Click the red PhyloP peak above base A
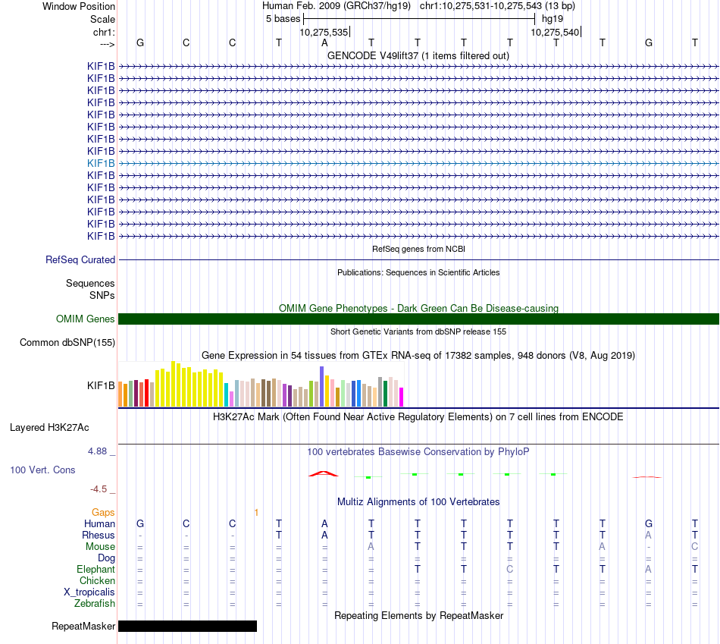Viewport: 720px width, 644px height. 324,473
